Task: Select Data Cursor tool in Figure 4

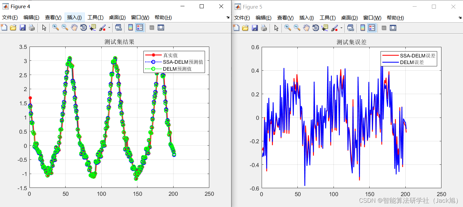Action: (93, 28)
